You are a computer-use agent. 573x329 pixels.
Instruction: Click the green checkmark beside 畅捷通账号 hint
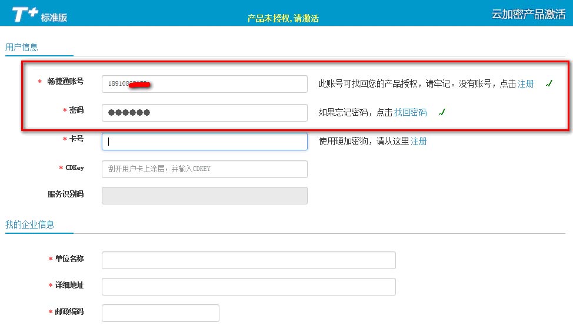(549, 83)
